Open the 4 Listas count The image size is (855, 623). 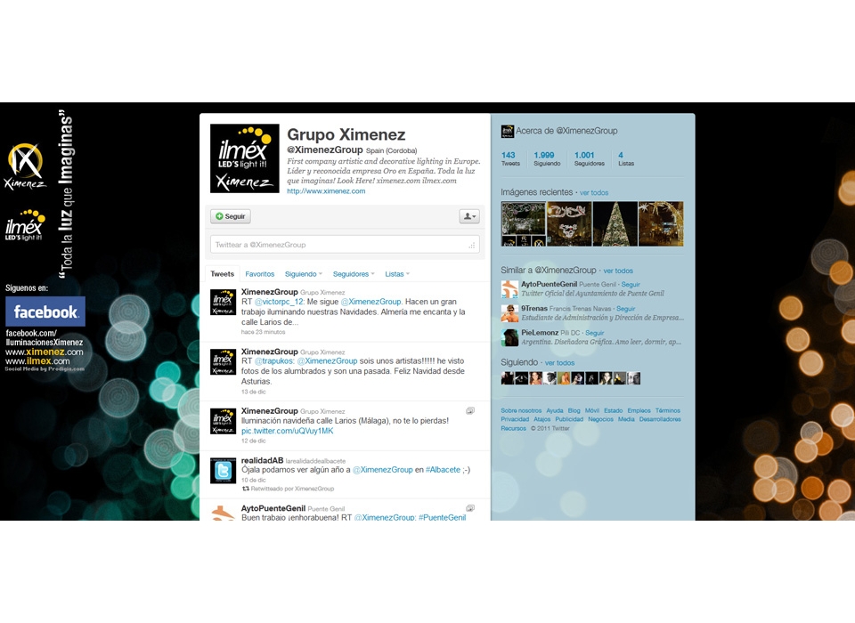tap(625, 158)
